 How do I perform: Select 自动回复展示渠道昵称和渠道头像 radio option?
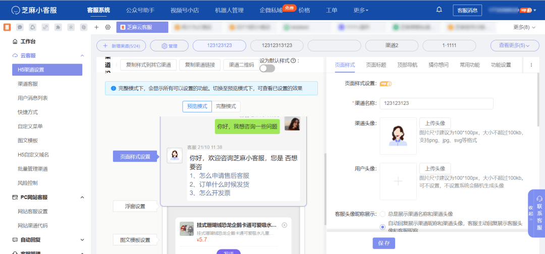pyautogui.click(x=383, y=227)
